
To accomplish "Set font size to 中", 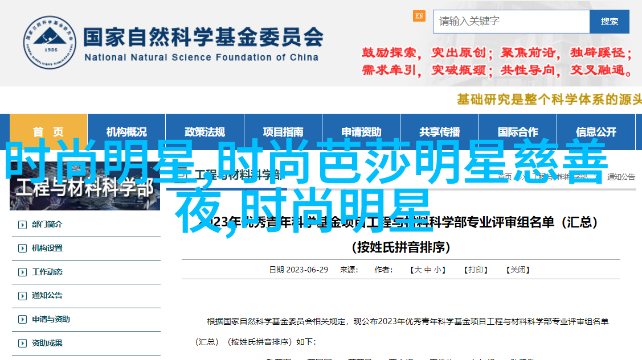I will point(428,270).
